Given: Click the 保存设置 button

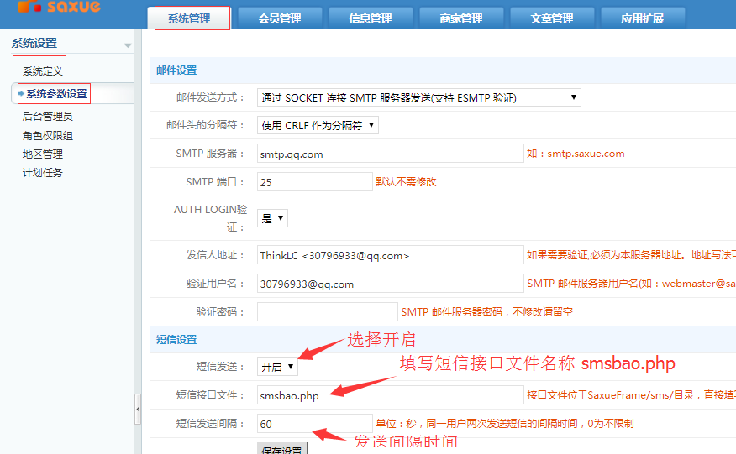Looking at the screenshot, I should point(282,449).
